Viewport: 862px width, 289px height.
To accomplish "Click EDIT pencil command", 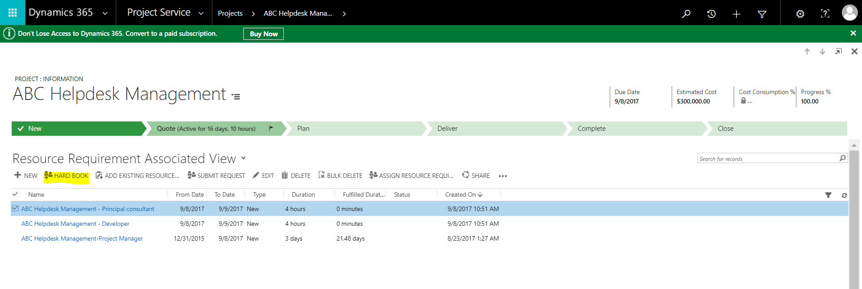I will point(263,176).
